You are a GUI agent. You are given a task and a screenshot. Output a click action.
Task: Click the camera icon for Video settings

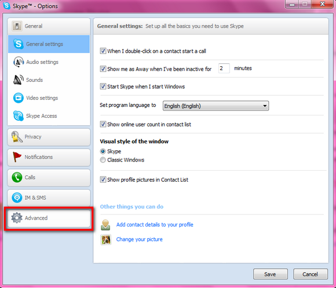(x=18, y=98)
